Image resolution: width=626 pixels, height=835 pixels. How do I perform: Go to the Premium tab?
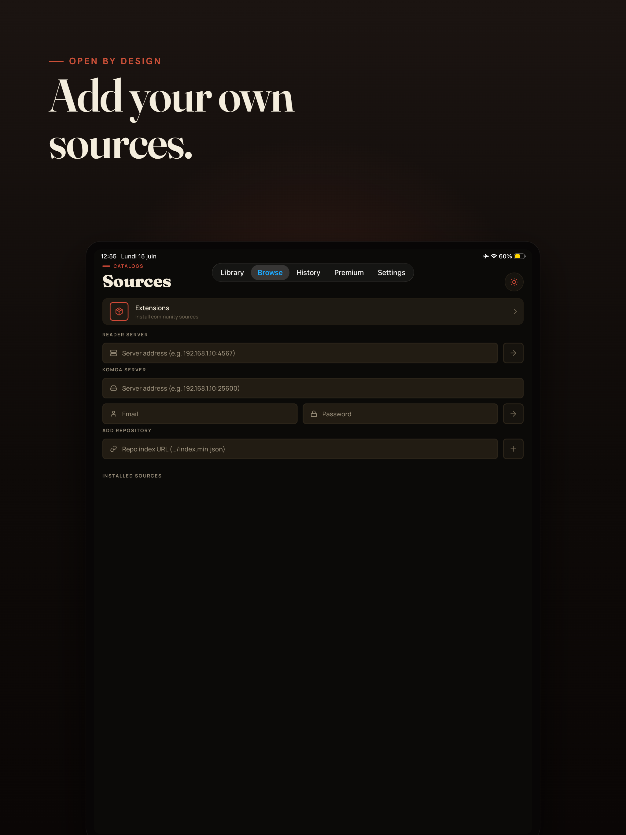[x=349, y=273]
